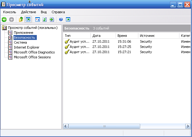This screenshot has width=192, height=137.
Task: Click the Система log icon
Action: [10, 42]
